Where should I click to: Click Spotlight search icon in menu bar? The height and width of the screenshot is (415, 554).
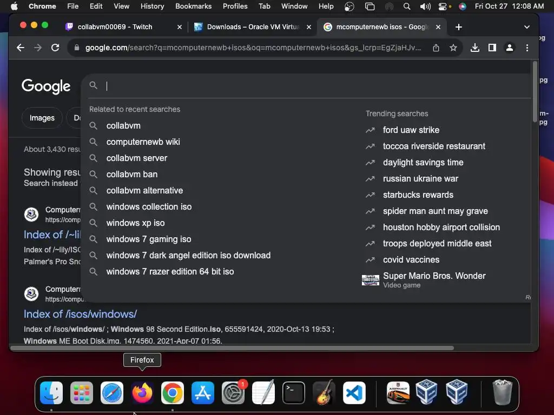coord(407,6)
